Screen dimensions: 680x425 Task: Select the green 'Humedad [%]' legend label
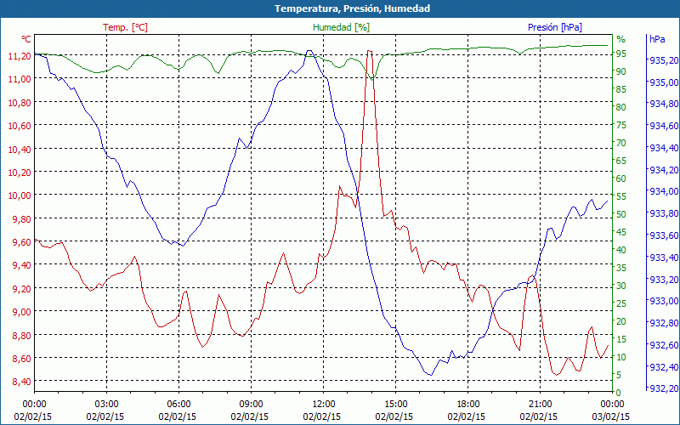[342, 27]
